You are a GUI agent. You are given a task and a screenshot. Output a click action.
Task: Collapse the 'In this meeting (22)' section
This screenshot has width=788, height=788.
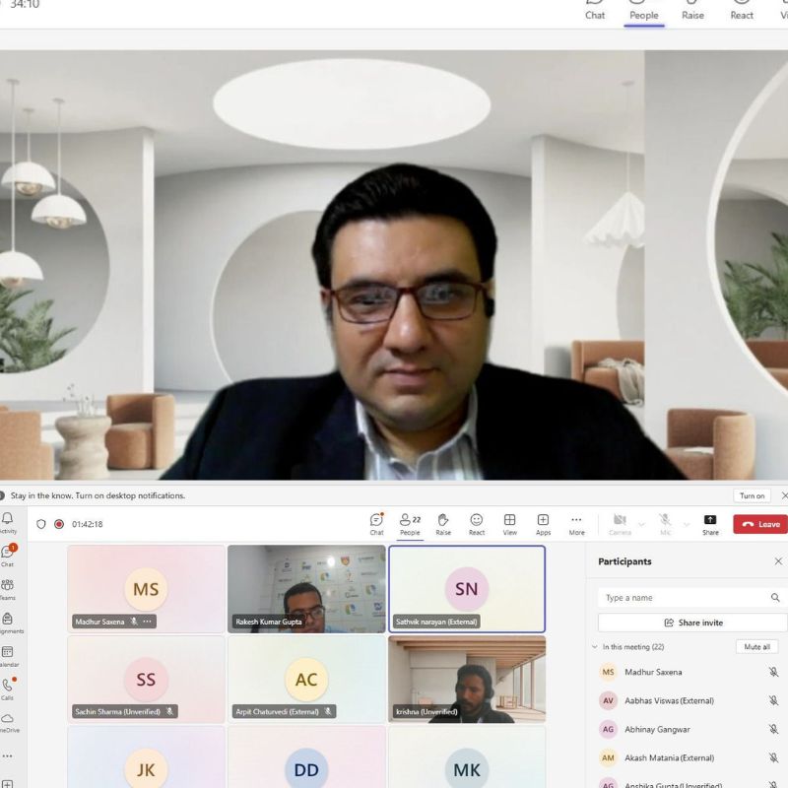(594, 647)
